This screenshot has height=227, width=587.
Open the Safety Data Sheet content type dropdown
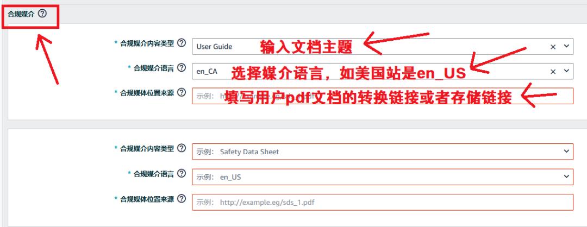[383, 152]
